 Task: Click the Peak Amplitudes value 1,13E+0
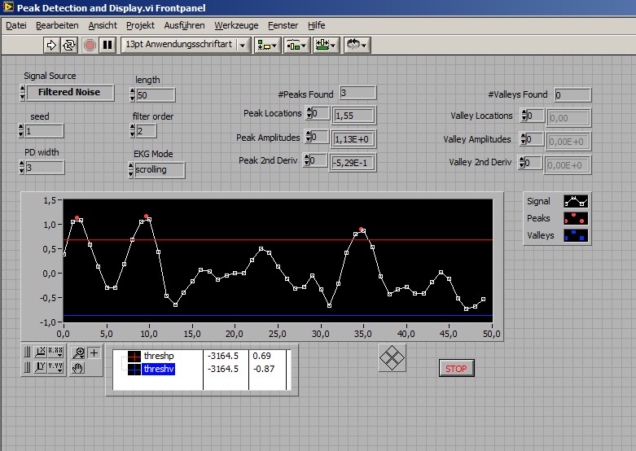(353, 139)
